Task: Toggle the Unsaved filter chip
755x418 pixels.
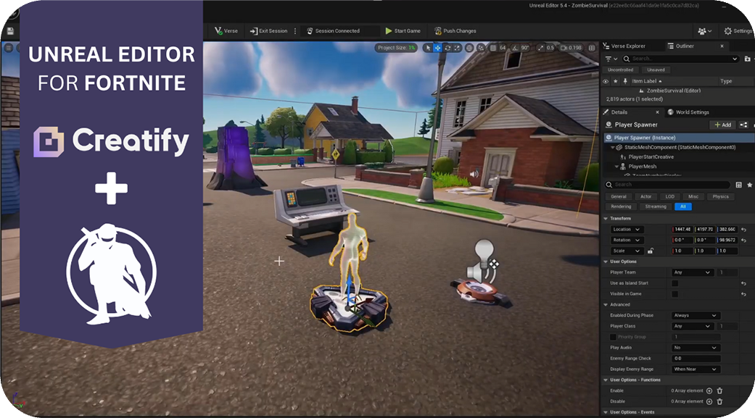Action: click(x=656, y=70)
